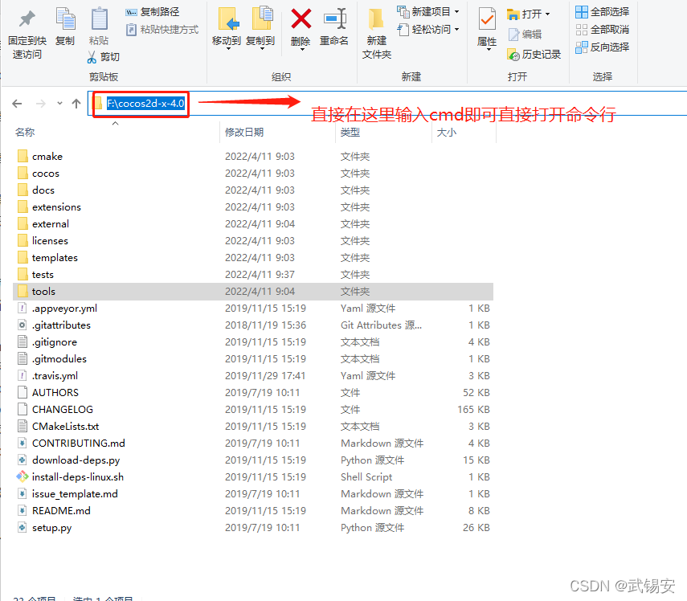Click the .gitattributes file icon

point(22,325)
